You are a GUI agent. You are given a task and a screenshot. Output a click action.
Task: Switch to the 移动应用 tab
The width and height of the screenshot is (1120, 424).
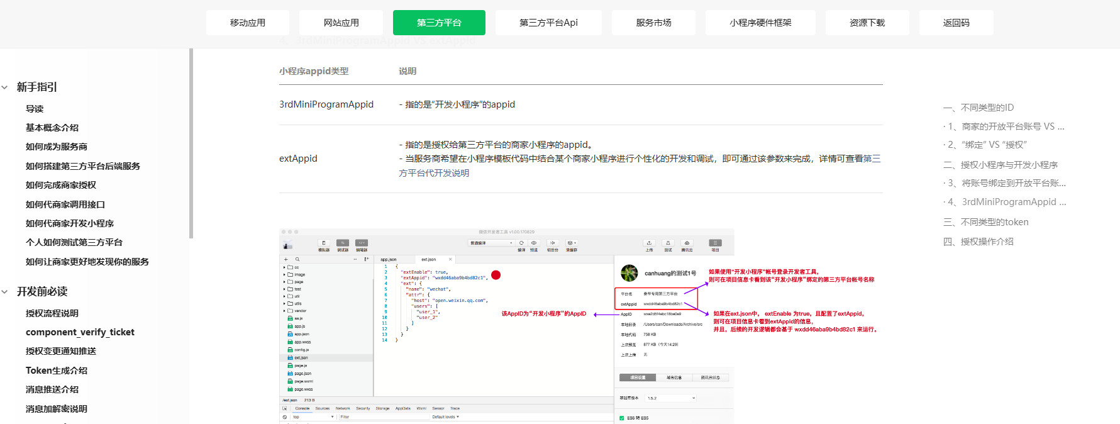[248, 23]
